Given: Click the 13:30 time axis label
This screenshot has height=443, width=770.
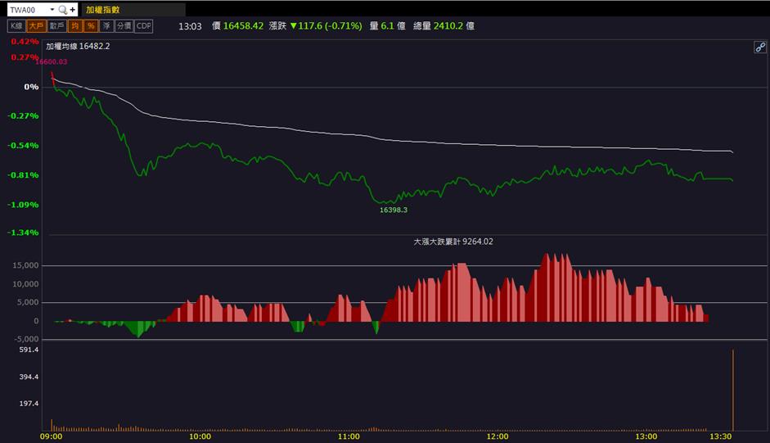Looking at the screenshot, I should tap(721, 436).
